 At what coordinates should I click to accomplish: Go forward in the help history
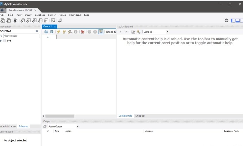coord(126,32)
